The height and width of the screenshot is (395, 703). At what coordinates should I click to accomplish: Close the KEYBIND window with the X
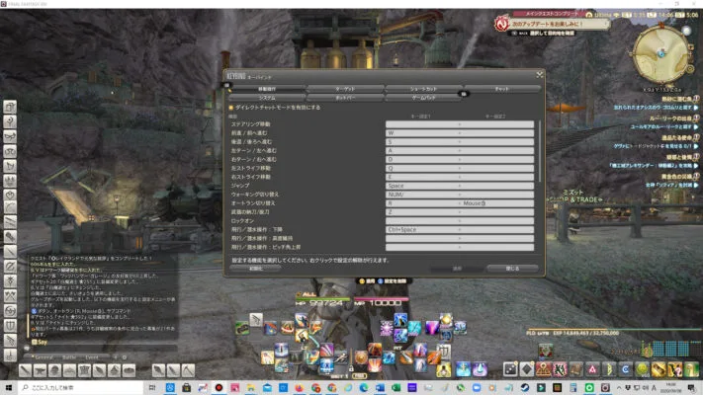[539, 75]
